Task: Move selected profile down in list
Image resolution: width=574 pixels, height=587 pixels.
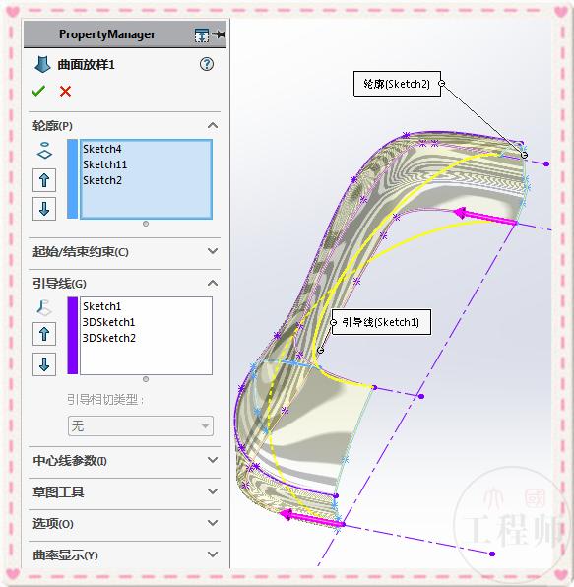Action: pos(44,209)
